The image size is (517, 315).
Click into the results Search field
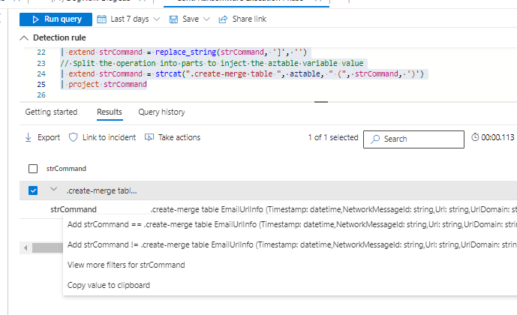click(x=413, y=139)
